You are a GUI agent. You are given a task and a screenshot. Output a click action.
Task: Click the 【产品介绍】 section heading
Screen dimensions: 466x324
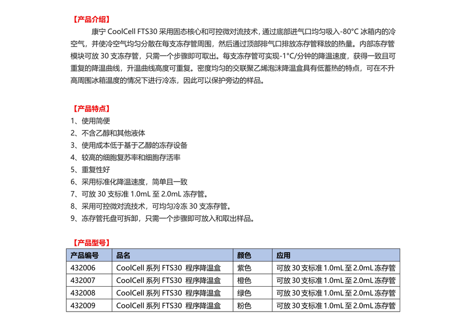click(92, 20)
